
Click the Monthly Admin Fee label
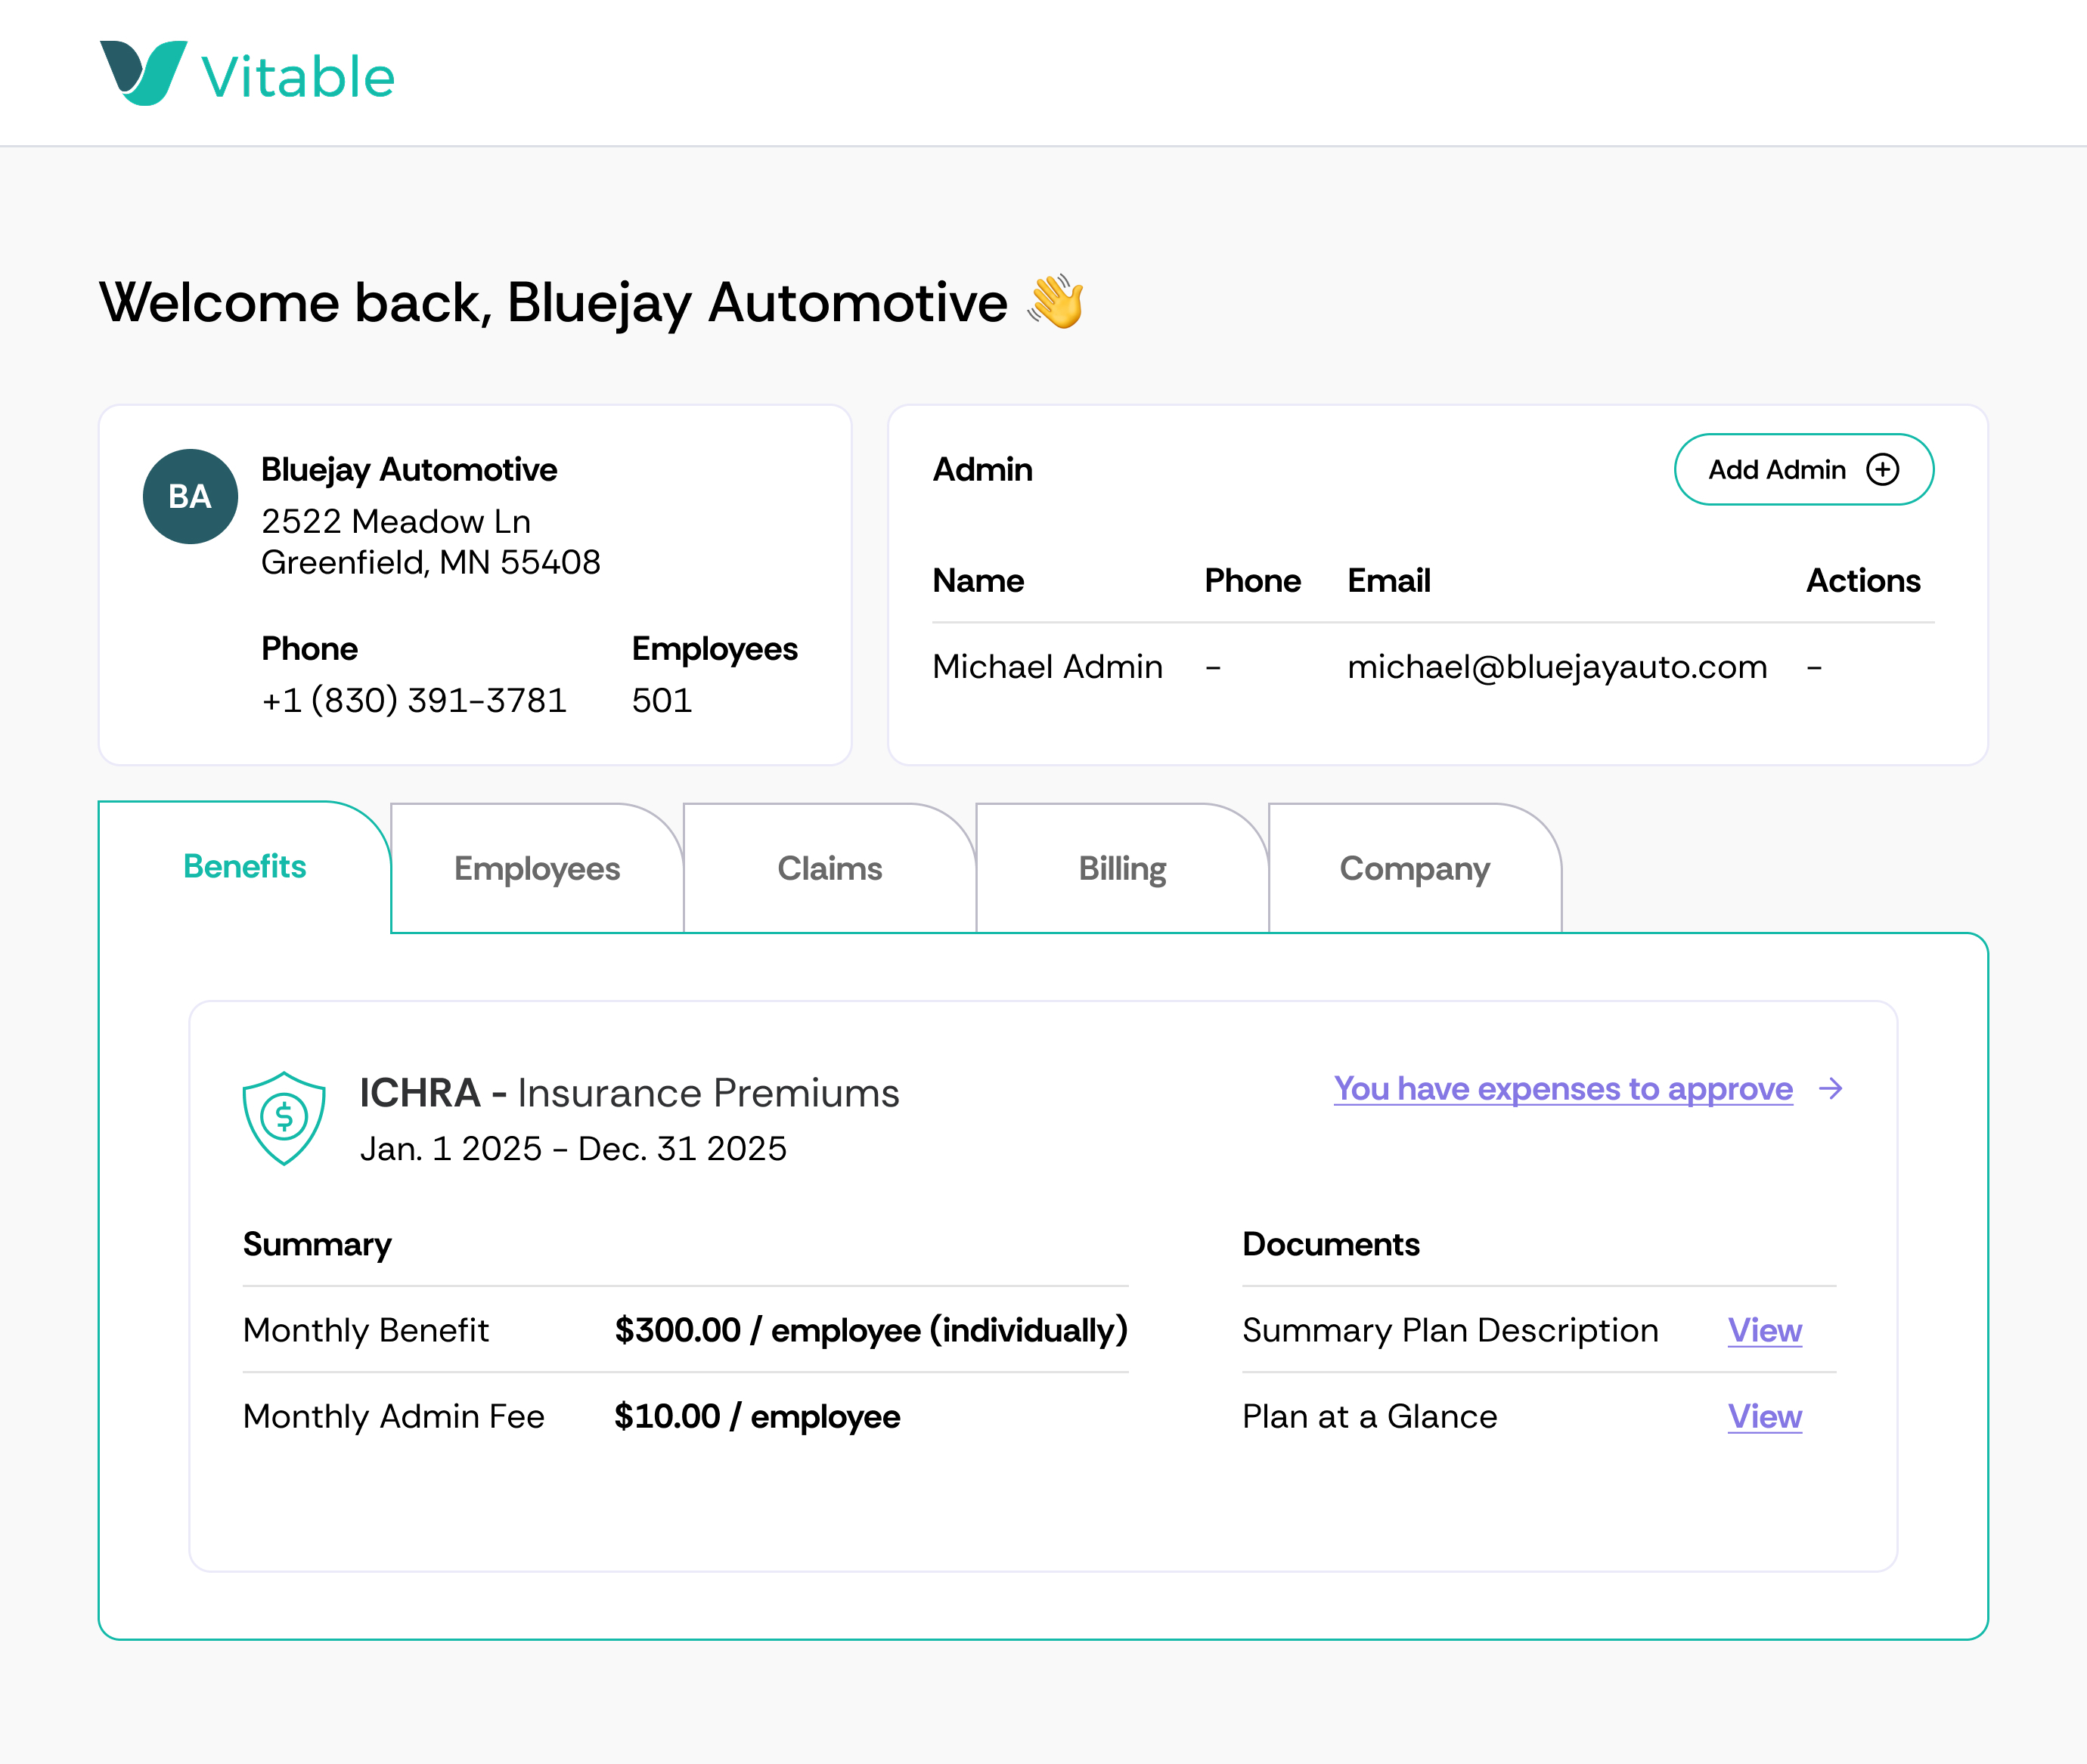(394, 1416)
